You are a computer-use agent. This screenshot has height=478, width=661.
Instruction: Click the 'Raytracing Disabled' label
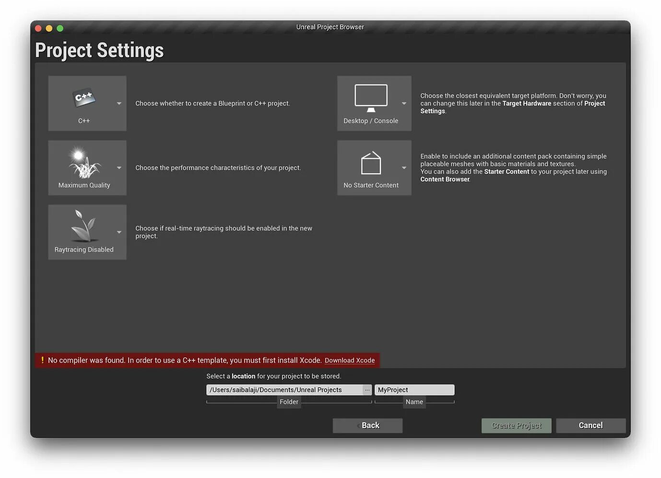[x=84, y=250]
